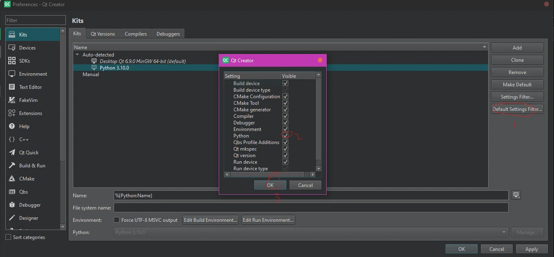Open Devices category icon
The width and height of the screenshot is (554, 257).
point(12,48)
